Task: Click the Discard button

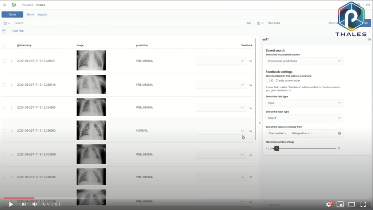Action: [272, 205]
